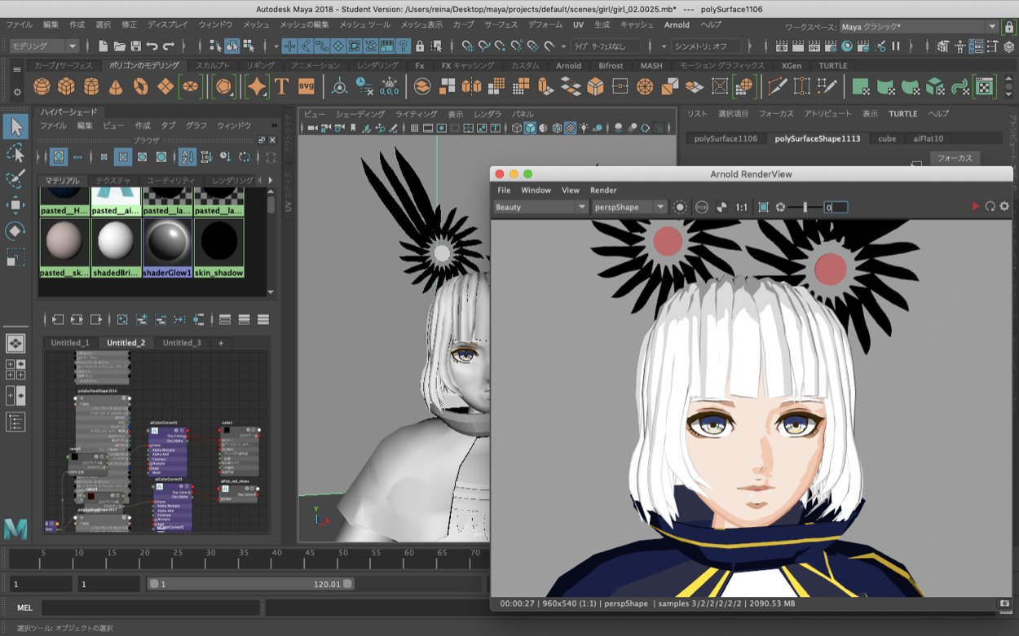
Task: Open the Render menu in RenderView
Action: click(603, 190)
